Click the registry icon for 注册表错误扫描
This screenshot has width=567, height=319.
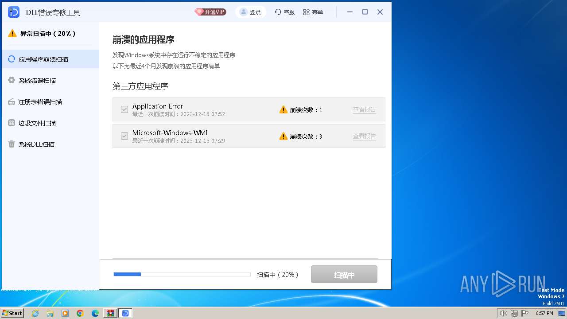point(12,101)
